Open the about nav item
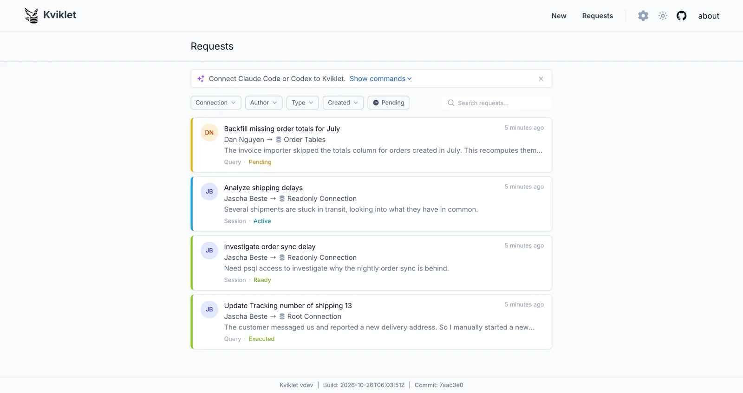 pyautogui.click(x=709, y=16)
